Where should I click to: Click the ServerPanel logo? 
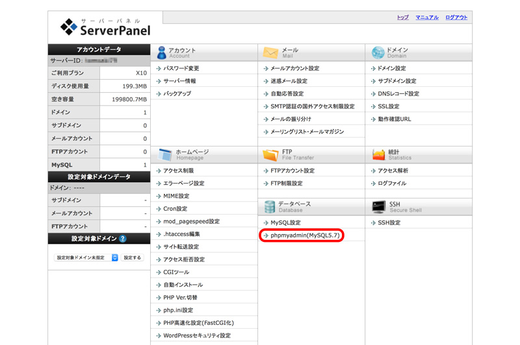pos(105,27)
